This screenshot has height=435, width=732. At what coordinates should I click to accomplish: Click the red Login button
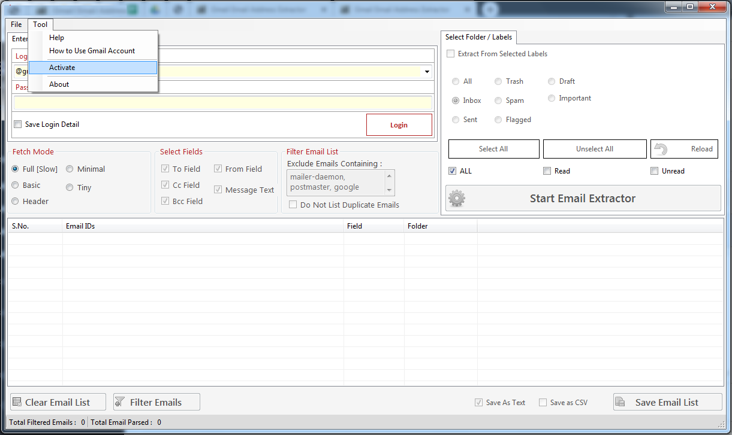(399, 125)
